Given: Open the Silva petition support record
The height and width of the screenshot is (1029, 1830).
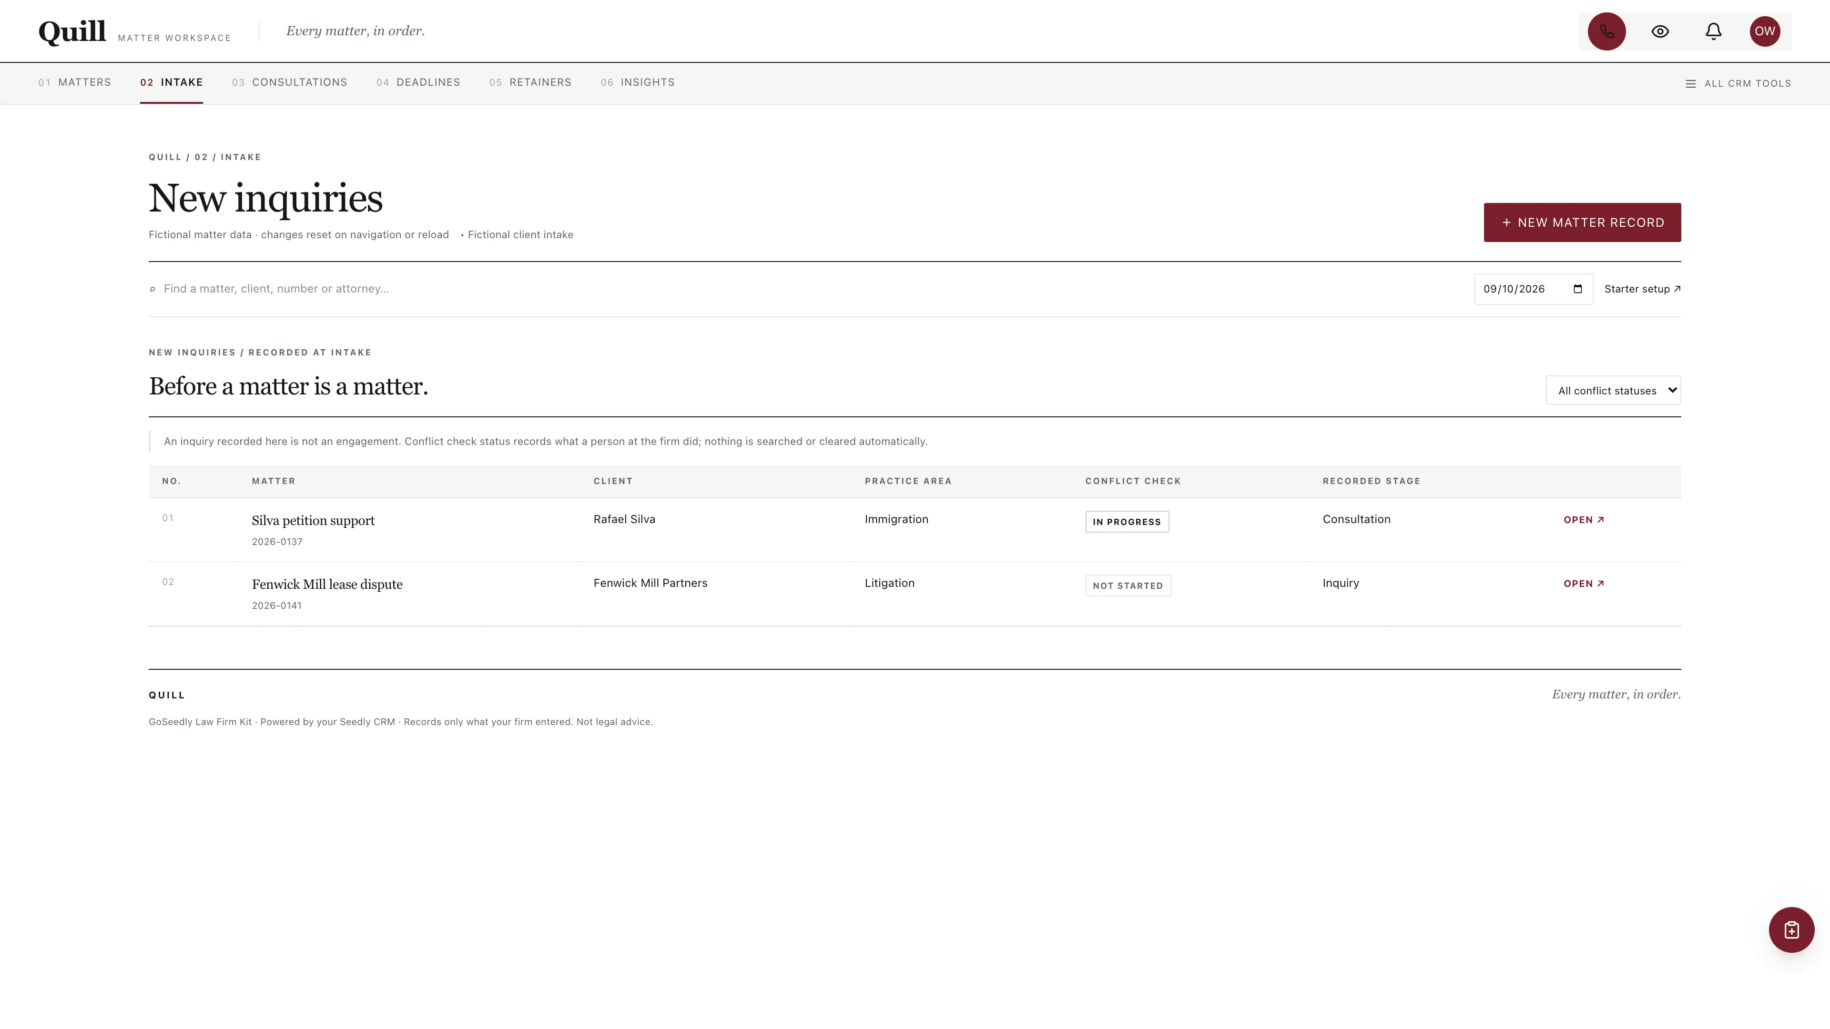Looking at the screenshot, I should tap(1584, 520).
